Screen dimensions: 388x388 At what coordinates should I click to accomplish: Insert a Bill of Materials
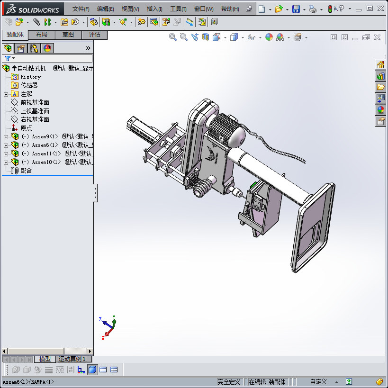(x=154, y=22)
